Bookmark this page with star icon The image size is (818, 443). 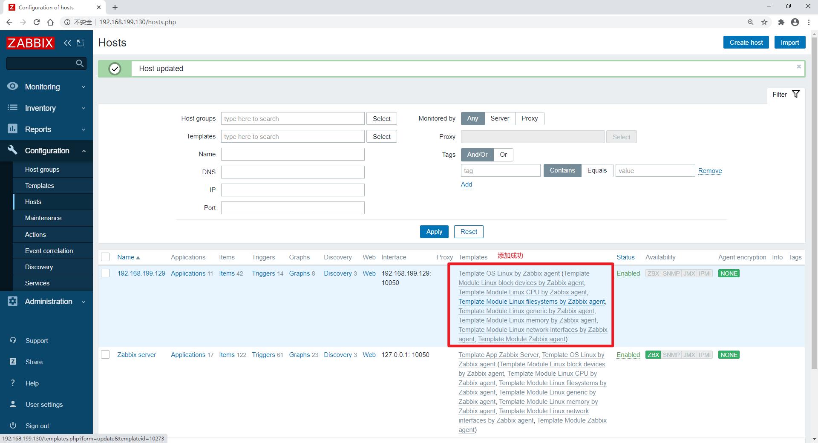(764, 22)
